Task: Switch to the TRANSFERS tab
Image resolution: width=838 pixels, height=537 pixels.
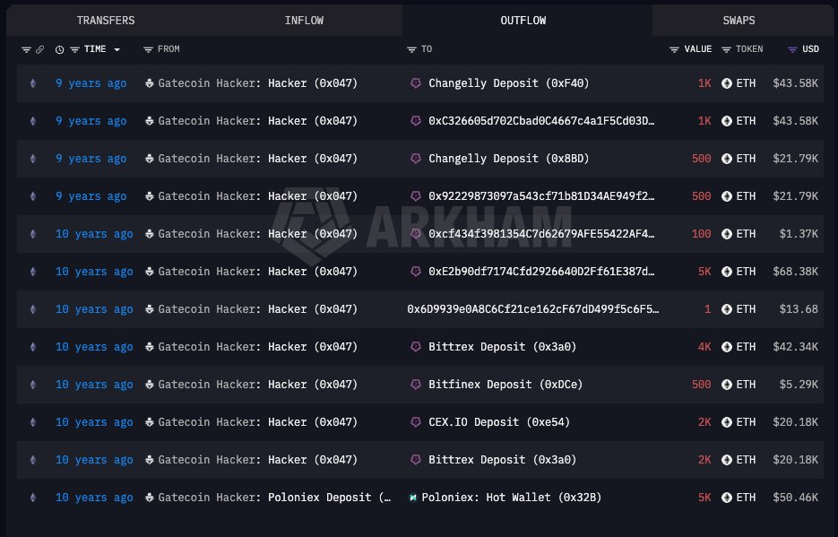Action: tap(106, 21)
